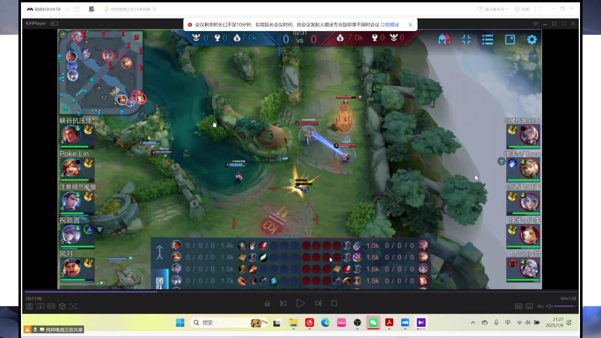This screenshot has width=601, height=338.
Task: Click the taskbar 搜索 search box
Action: tap(229, 323)
